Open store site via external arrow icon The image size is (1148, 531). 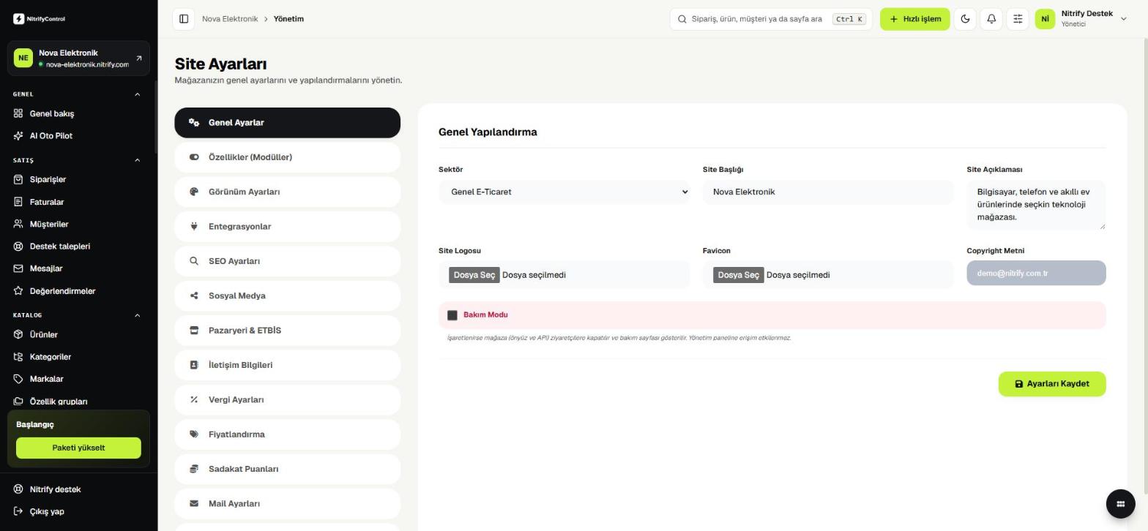tap(139, 59)
